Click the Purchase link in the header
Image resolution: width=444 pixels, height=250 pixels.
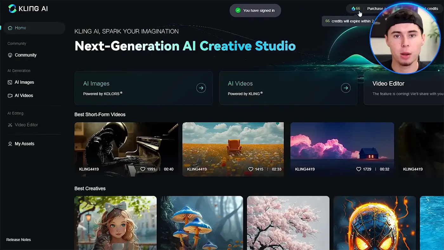click(x=375, y=9)
